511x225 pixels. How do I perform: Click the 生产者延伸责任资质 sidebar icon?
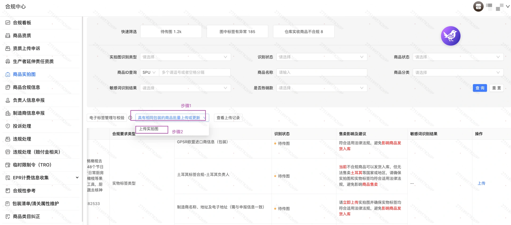pos(8,61)
